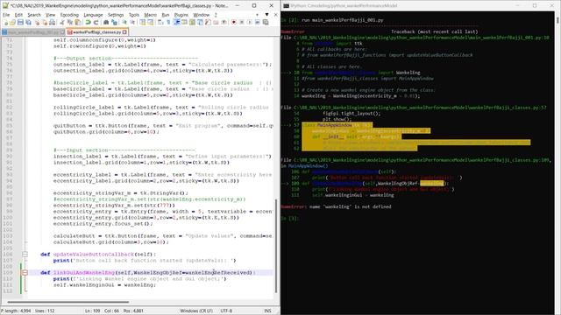561x315 pixels.
Task: Open the Run menu
Action: (x=166, y=15)
